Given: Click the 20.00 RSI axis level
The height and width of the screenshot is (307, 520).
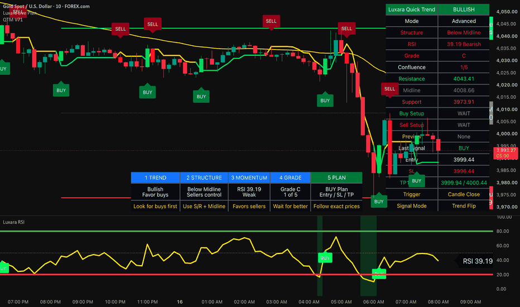Looking at the screenshot, I should click(503, 275).
